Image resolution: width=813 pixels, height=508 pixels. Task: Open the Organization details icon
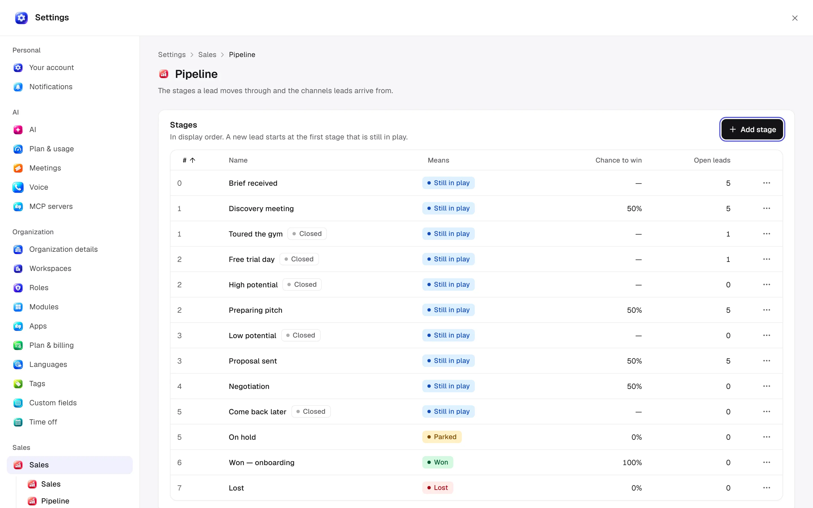(18, 249)
